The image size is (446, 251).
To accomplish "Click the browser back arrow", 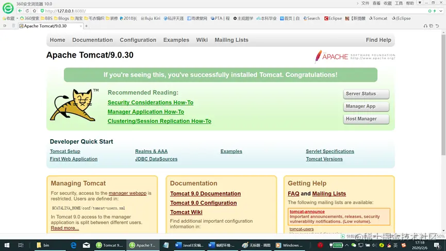I will point(20,11).
